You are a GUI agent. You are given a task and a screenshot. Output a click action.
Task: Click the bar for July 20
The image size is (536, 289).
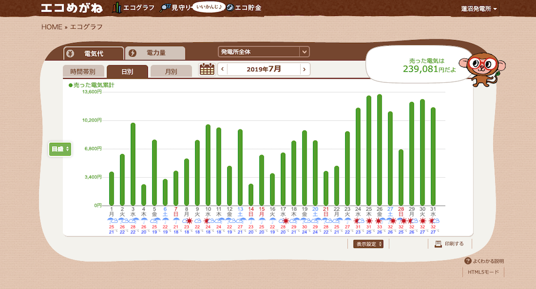tap(315, 173)
